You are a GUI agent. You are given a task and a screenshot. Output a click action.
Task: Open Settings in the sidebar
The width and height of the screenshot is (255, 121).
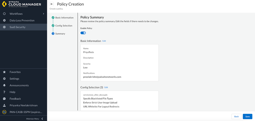14,79
